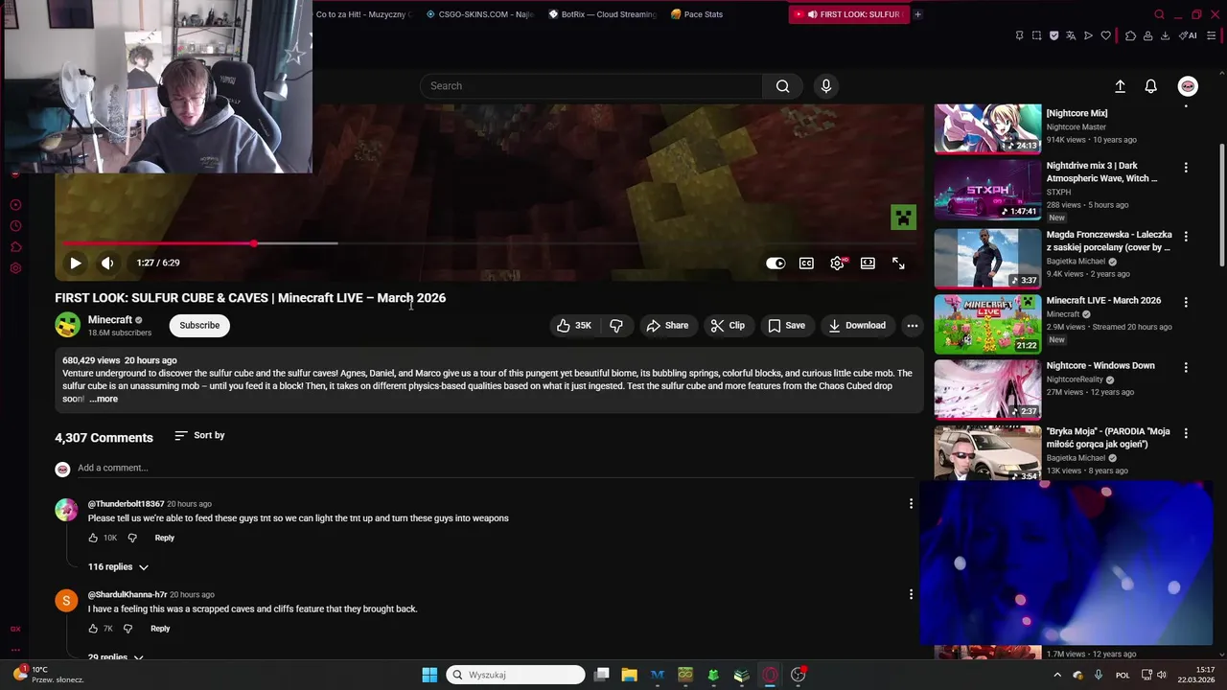This screenshot has width=1227, height=690.
Task: Dislike Thunderbolt18367's comment
Action: point(132,538)
